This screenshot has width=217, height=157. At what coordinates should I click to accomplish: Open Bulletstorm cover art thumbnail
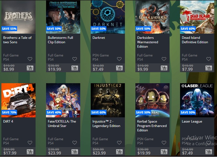pyautogui.click(x=63, y=17)
